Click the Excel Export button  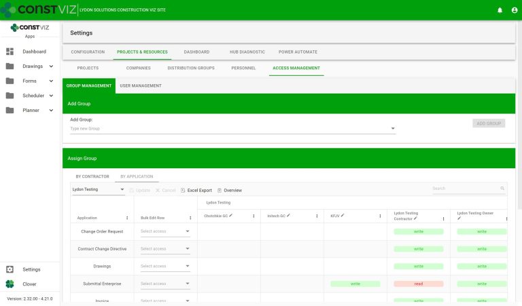click(196, 190)
